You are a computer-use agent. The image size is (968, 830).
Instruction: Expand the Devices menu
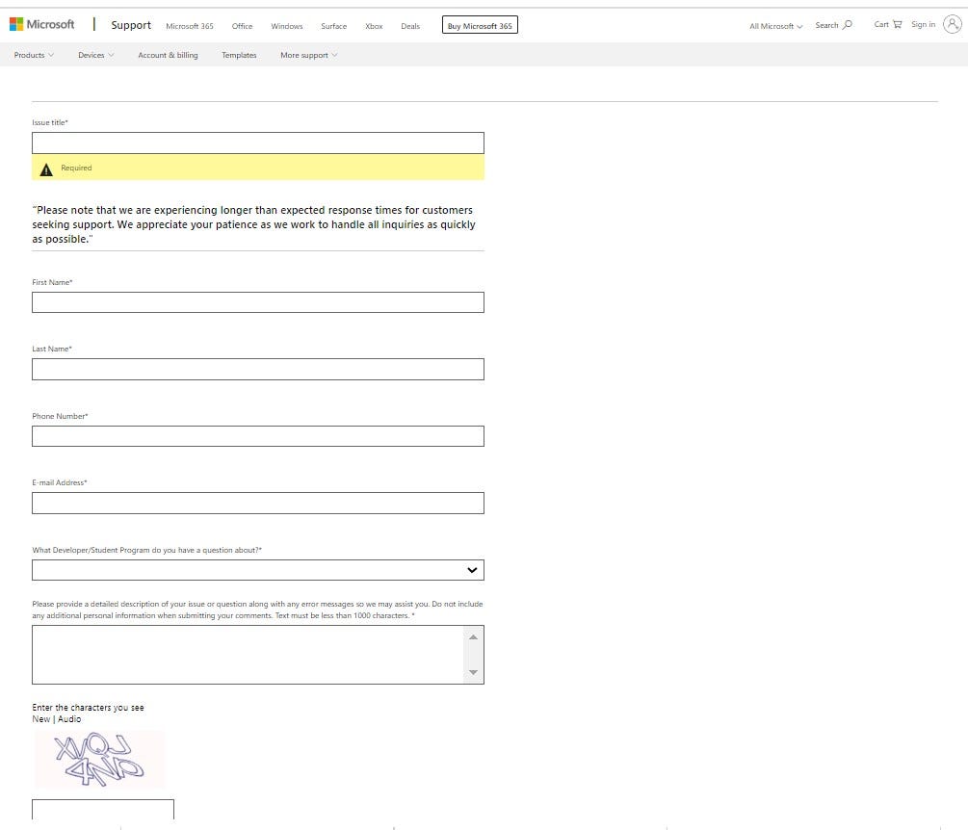pyautogui.click(x=95, y=55)
